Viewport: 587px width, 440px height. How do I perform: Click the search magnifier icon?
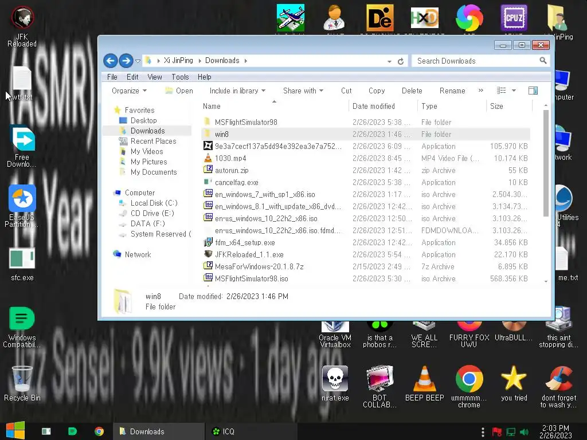(x=543, y=61)
